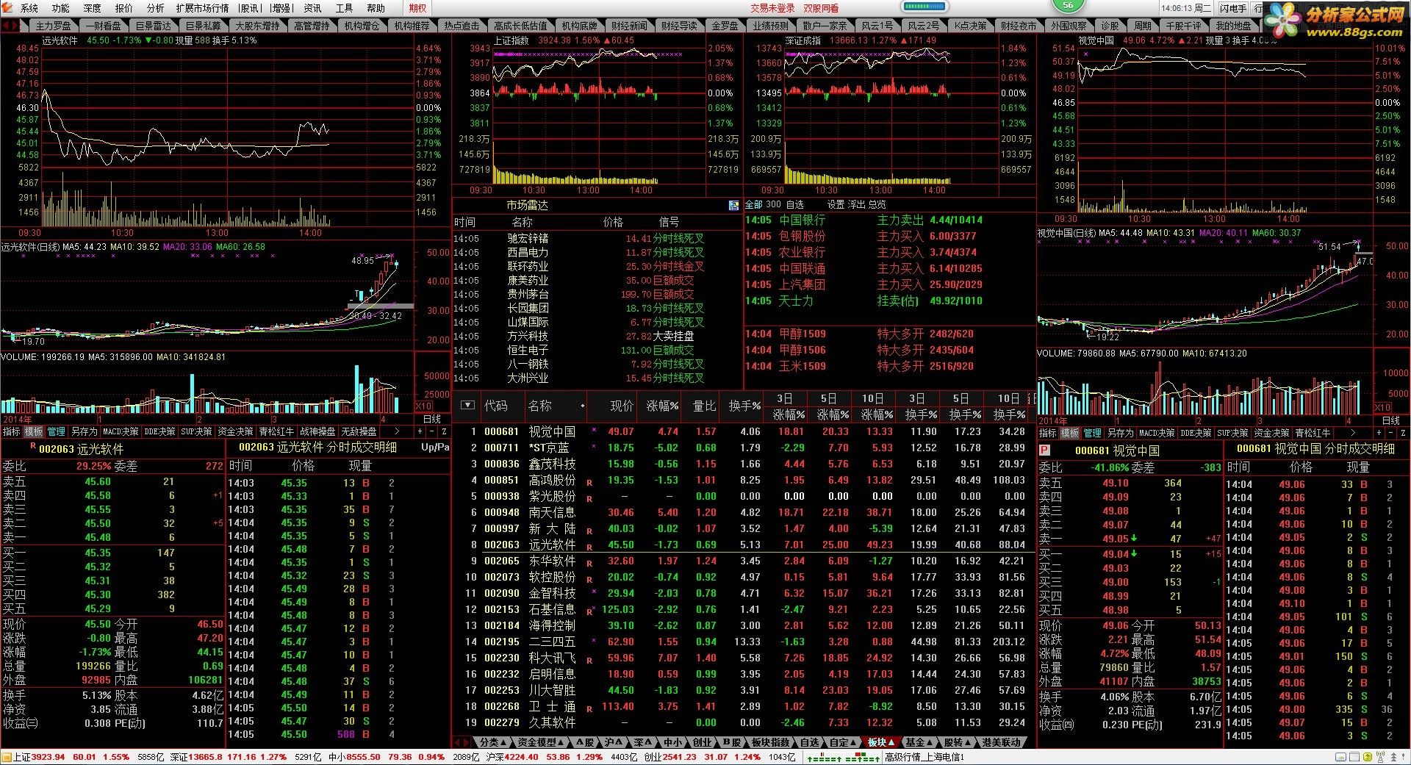Click 闪电手 button
Screen dimensions: 1411x765
[x=1233, y=8]
